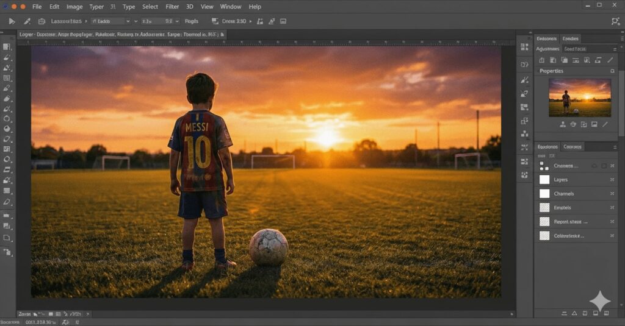Viewport: 625px width, 326px height.
Task: Open the Edit menu
Action: (x=54, y=6)
